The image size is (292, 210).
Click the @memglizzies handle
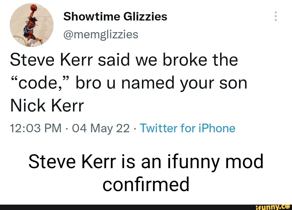click(101, 35)
